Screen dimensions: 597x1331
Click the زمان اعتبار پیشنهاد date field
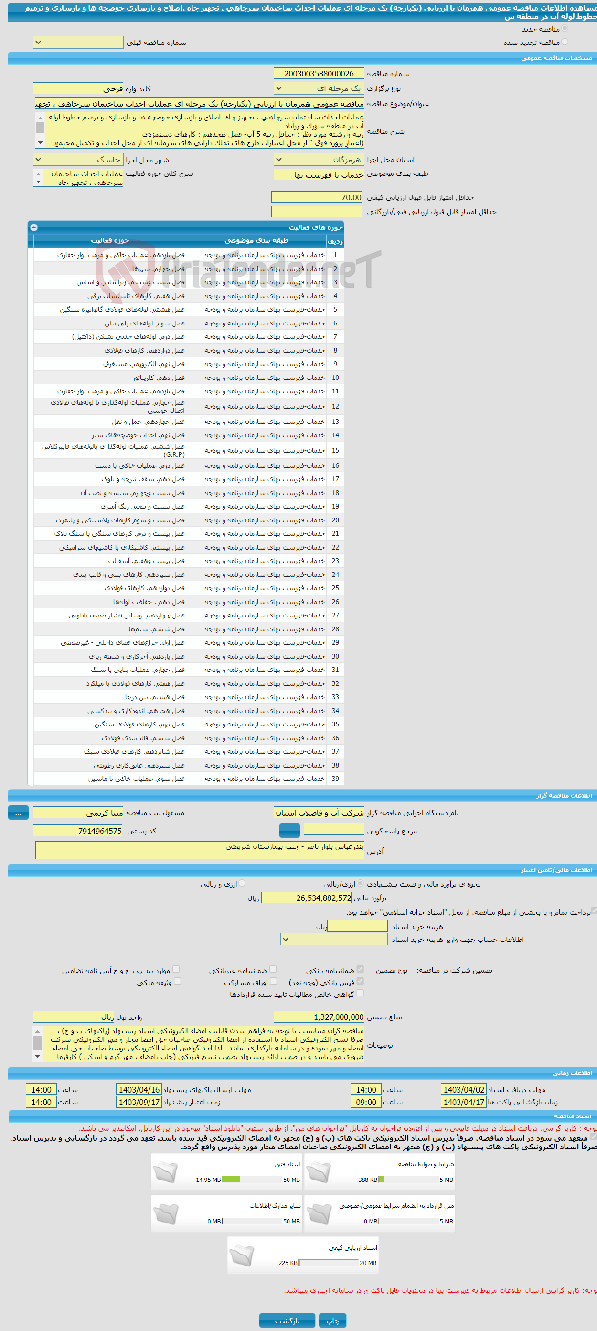pos(139,1102)
